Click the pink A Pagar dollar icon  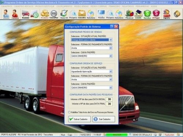[x=156, y=14]
